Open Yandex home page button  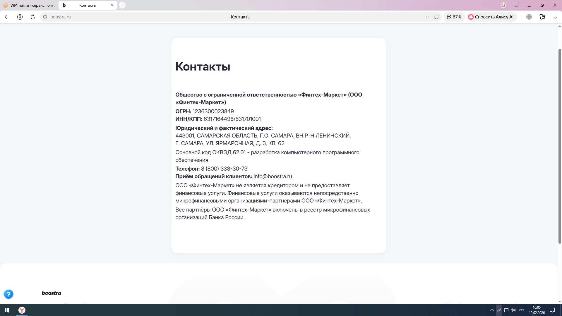tap(20, 17)
